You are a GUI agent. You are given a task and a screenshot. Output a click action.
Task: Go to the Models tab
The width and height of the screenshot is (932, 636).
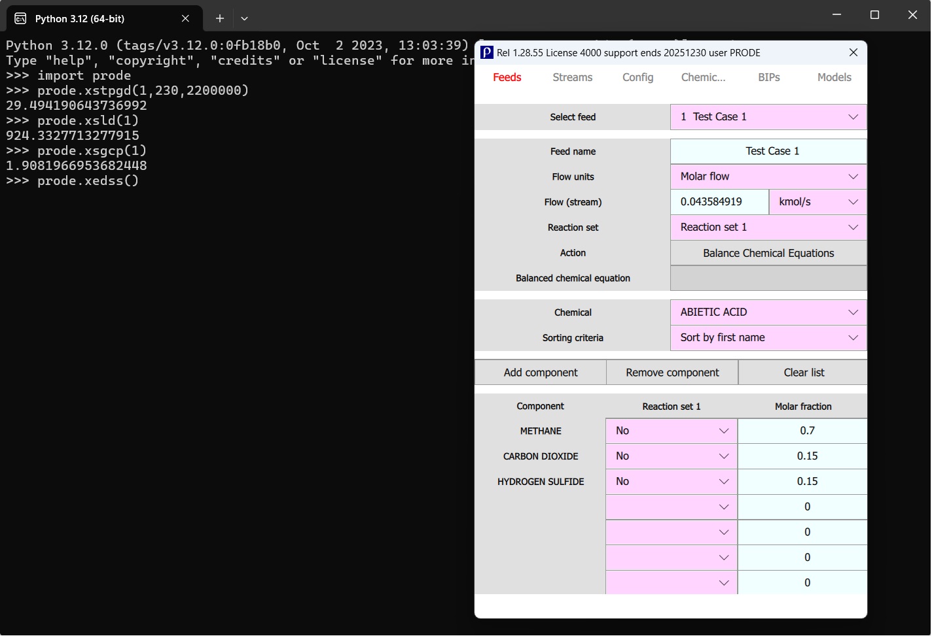coord(834,77)
